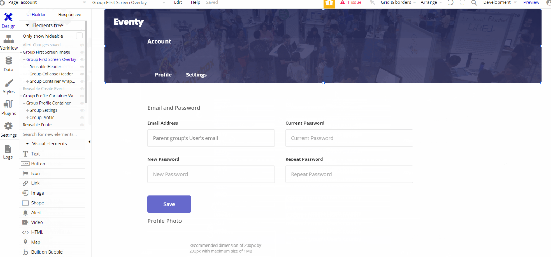551x257 pixels.
Task: Switch to the Responsive tab
Action: (x=69, y=15)
